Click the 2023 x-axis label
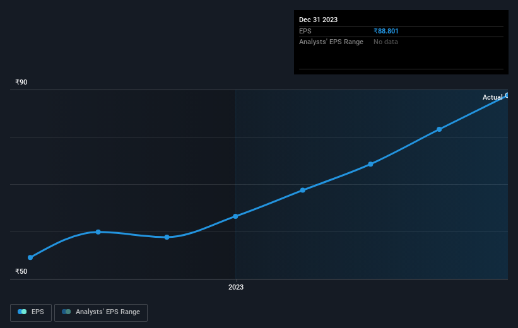The height and width of the screenshot is (328, 518). (x=236, y=288)
